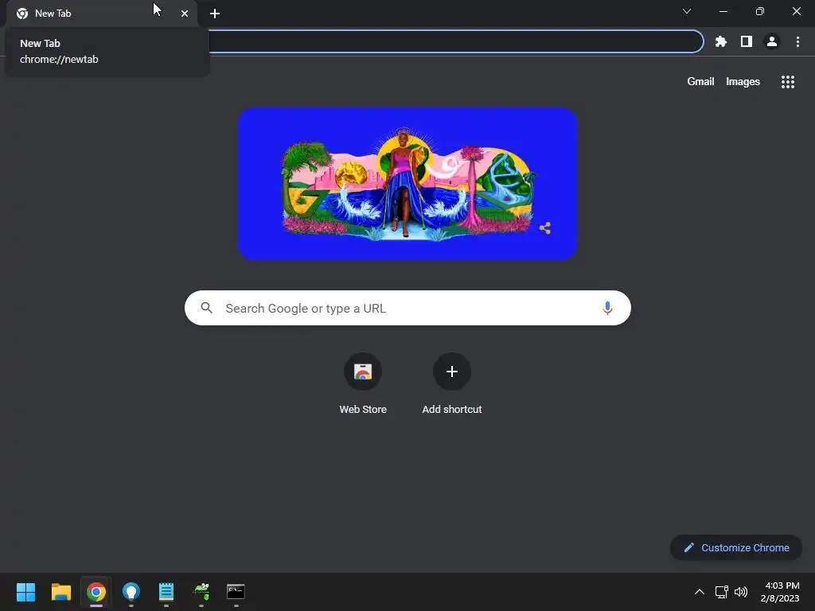This screenshot has height=611, width=815.
Task: Click the Add shortcut plus button
Action: tap(452, 372)
